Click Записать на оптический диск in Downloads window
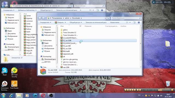The image size is (175, 98). [x=96, y=22]
